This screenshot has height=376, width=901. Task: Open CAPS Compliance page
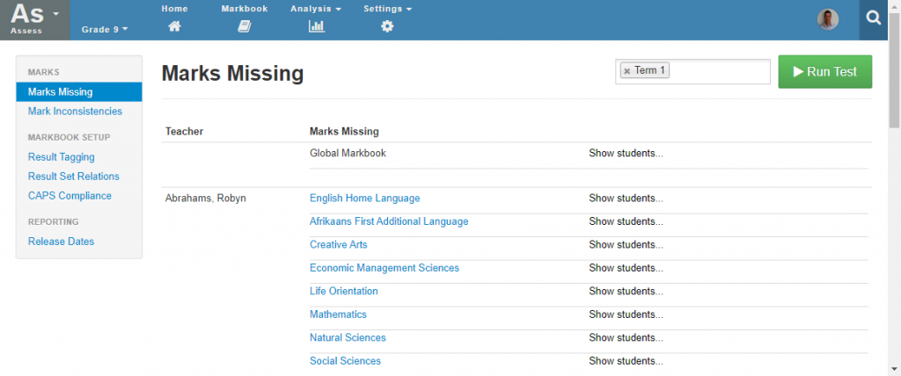(70, 196)
